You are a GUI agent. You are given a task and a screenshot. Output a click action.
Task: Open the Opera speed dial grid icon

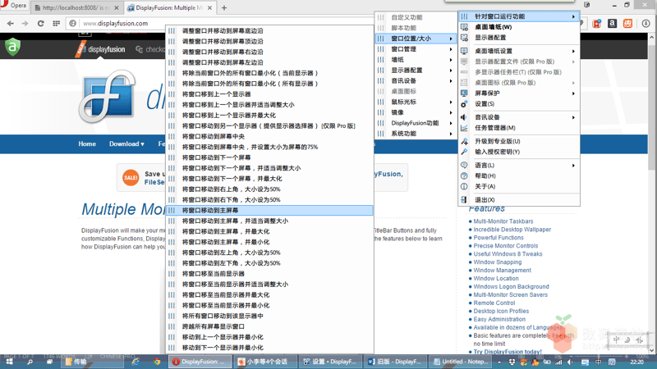[x=56, y=24]
